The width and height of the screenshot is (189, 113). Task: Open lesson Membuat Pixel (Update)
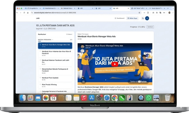(55, 79)
